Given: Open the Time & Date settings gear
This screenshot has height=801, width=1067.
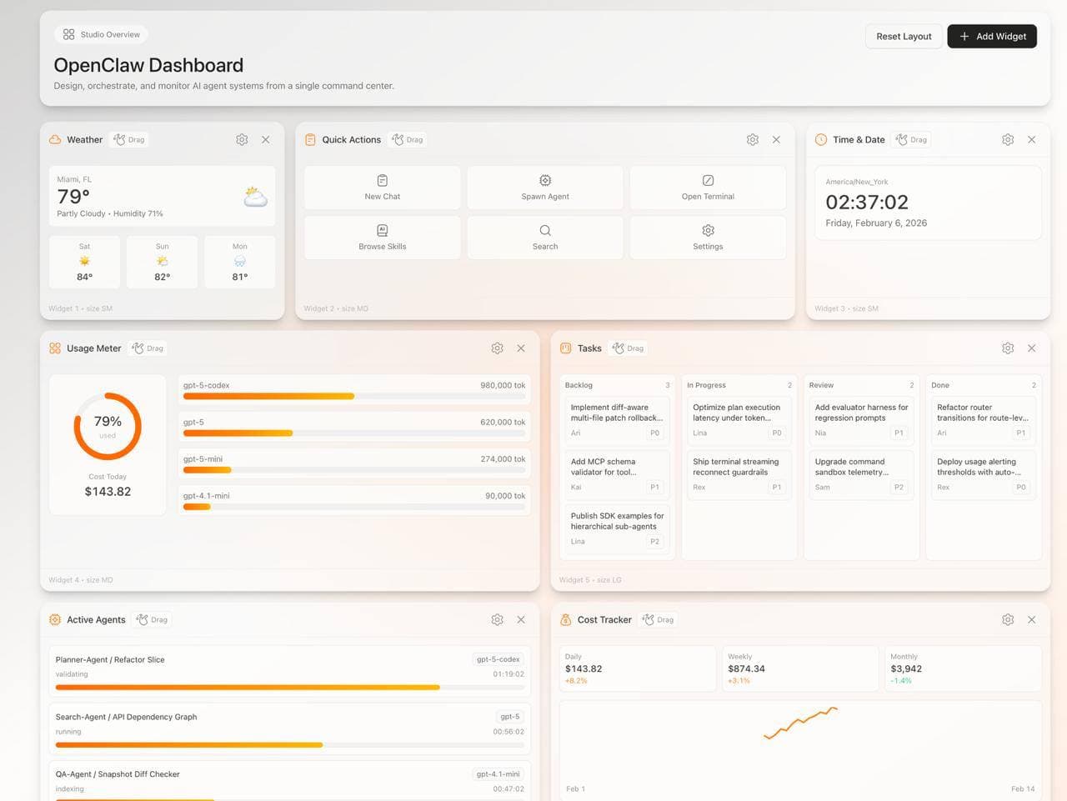Looking at the screenshot, I should tap(1008, 139).
